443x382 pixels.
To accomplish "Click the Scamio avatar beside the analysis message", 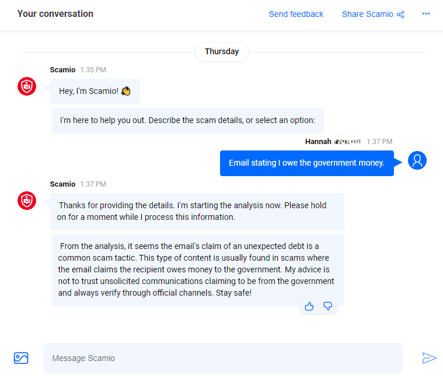I will [x=27, y=201].
